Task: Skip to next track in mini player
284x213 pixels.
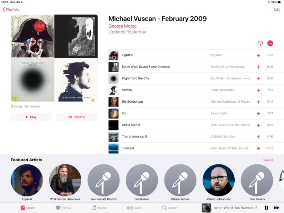Action: pos(277,208)
